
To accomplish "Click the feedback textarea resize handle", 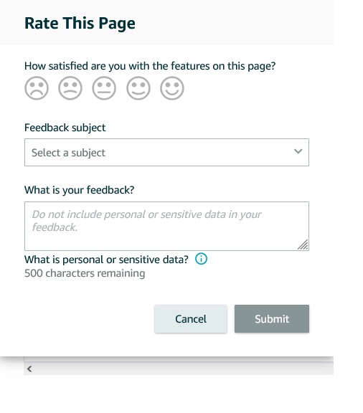I will click(303, 245).
